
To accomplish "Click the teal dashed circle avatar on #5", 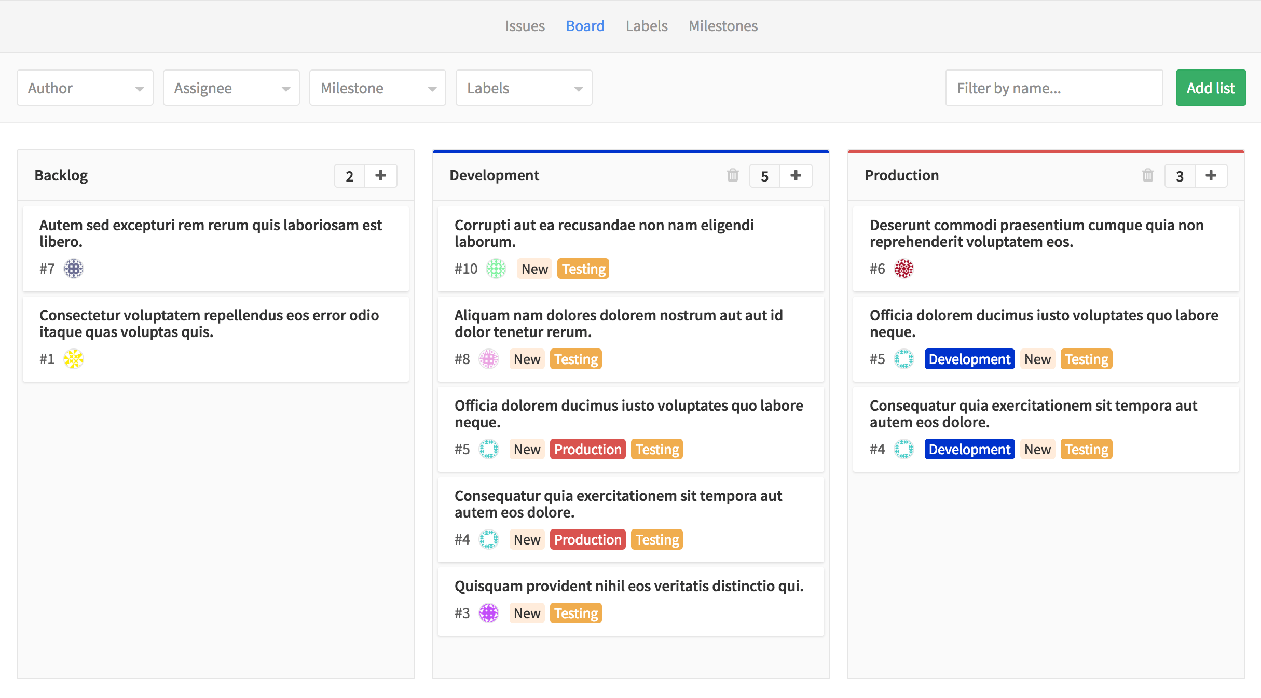I will [487, 449].
